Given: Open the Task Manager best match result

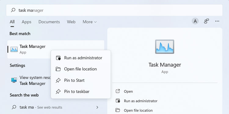Looking at the screenshot, I should [56, 49].
